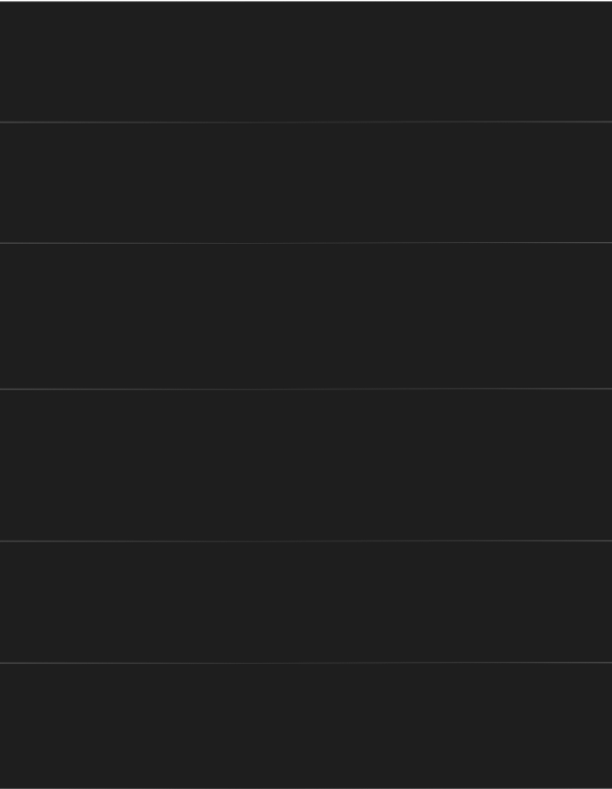Click the first empty row from the top
This screenshot has width=612, height=789.
point(306,61)
